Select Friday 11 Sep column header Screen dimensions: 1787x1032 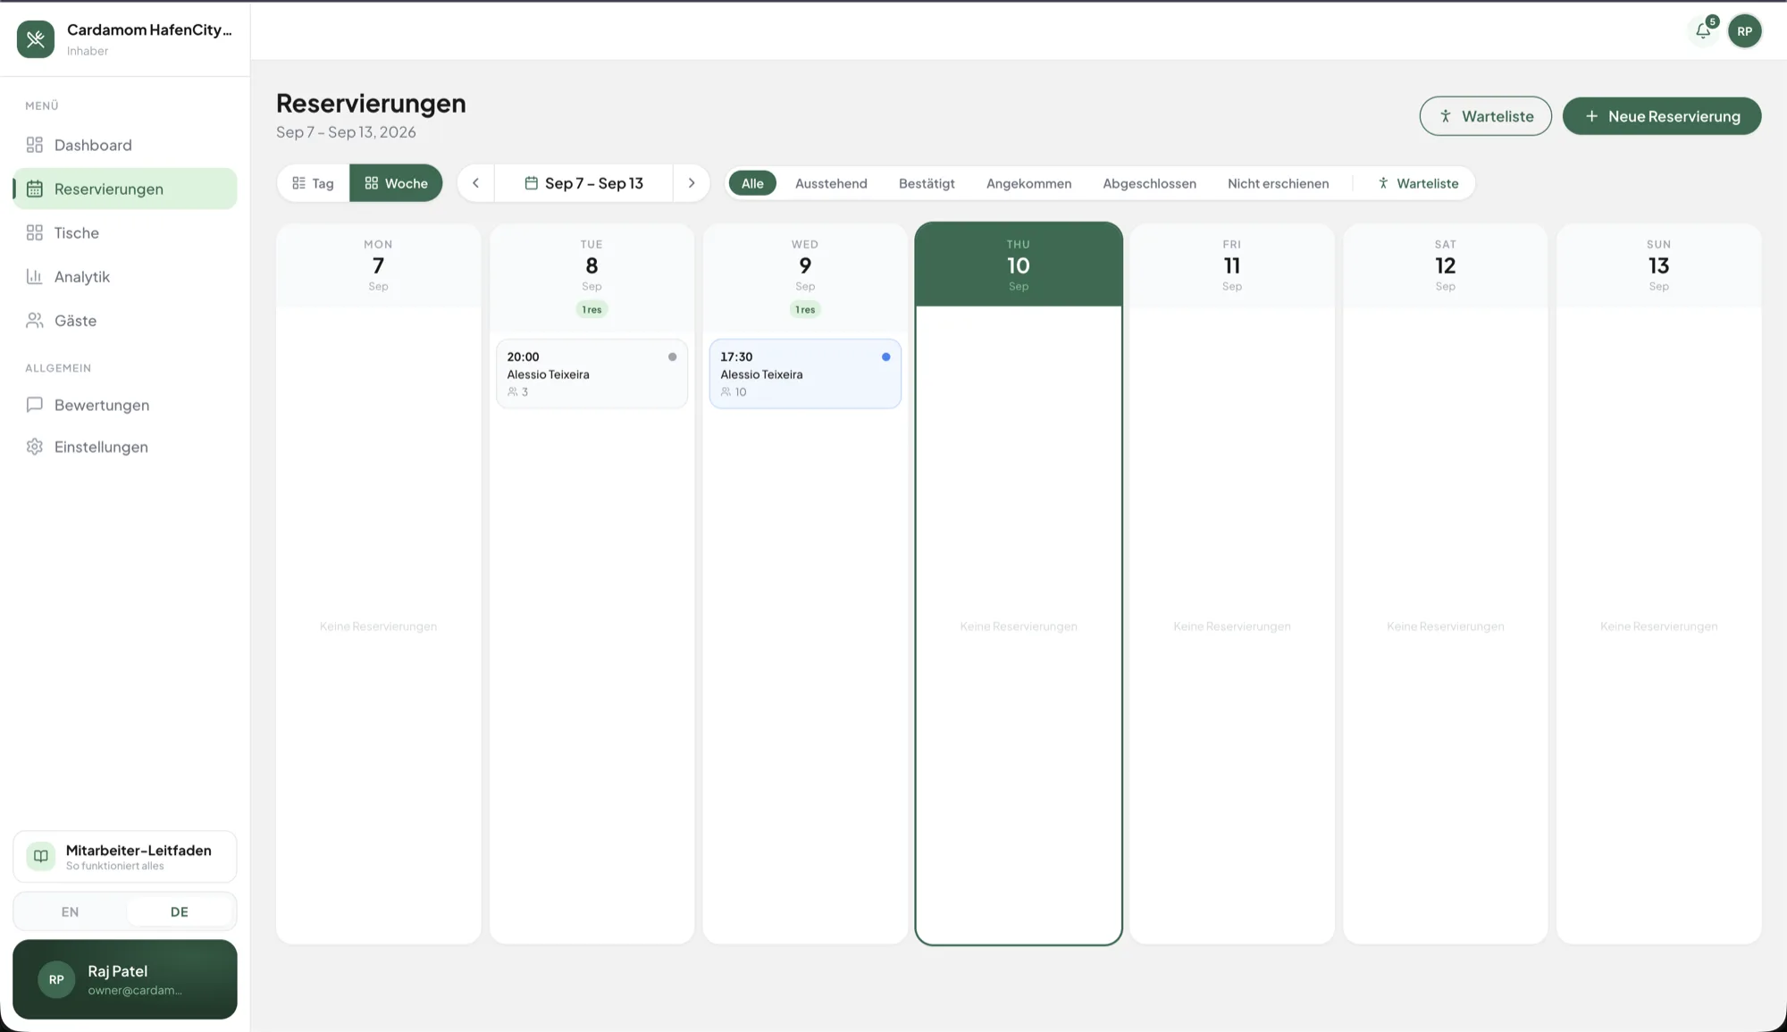(x=1232, y=264)
